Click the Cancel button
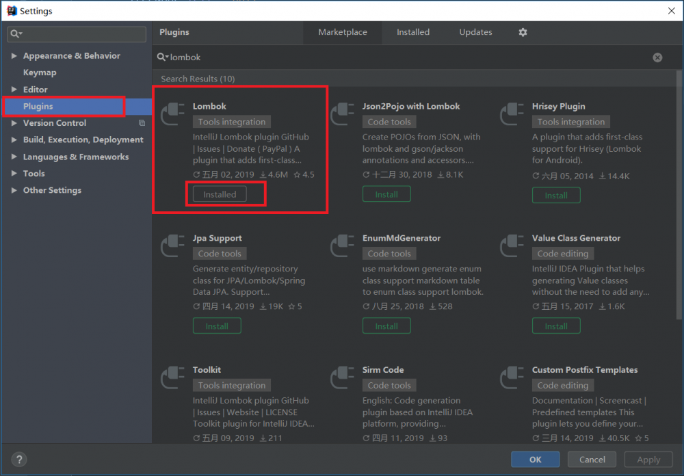Image resolution: width=684 pixels, height=476 pixels. pyautogui.click(x=592, y=460)
